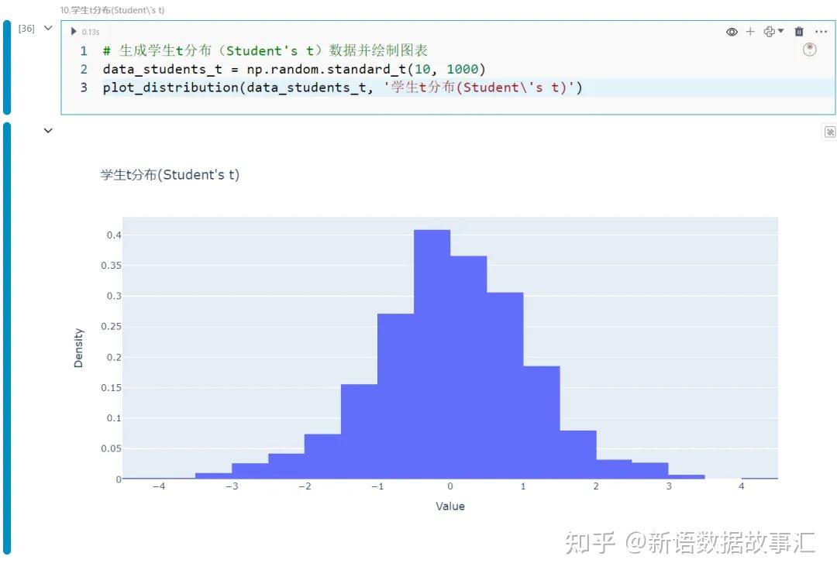The width and height of the screenshot is (837, 577).
Task: Select code line 2 containing np.random.standard_t
Action: [x=294, y=69]
